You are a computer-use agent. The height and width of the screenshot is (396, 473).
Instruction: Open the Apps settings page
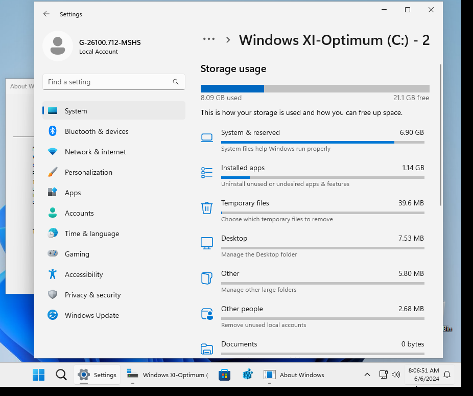[x=114, y=193]
